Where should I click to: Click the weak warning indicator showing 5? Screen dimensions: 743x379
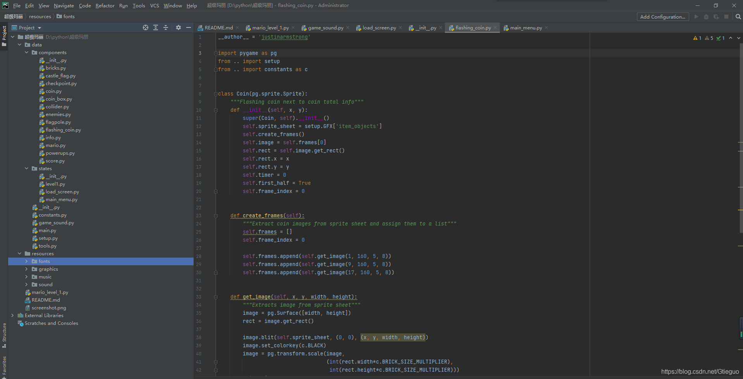click(709, 38)
